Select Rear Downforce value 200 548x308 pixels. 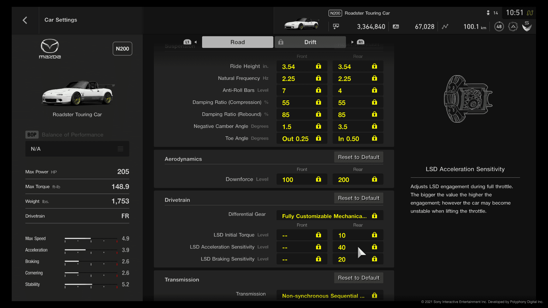(x=344, y=180)
